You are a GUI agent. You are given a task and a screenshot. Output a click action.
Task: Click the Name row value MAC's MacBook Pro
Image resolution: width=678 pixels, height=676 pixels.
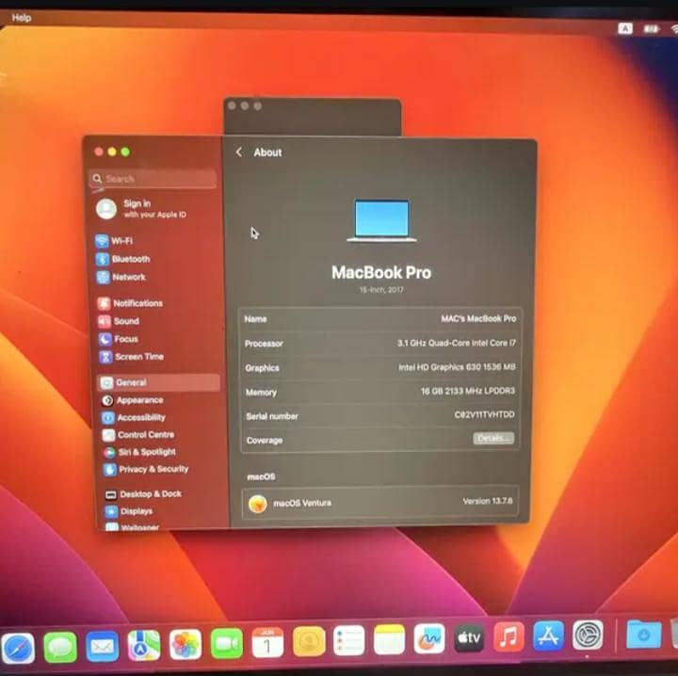[x=478, y=318]
